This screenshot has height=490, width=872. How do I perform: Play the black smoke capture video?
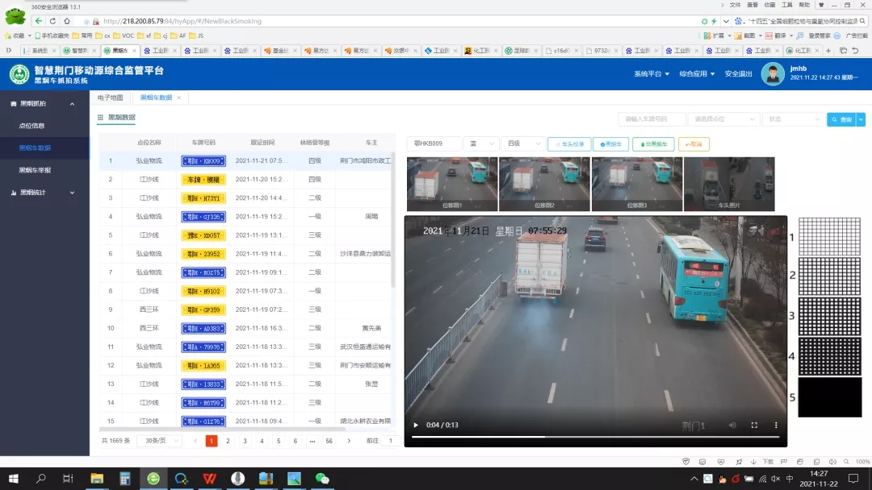[416, 425]
